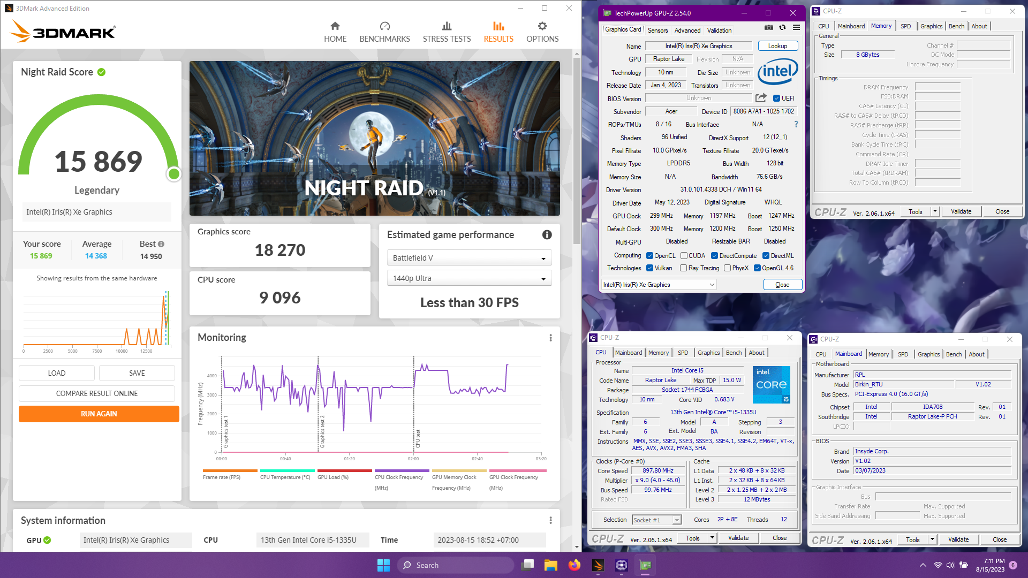Launch Firefox from the taskbar
Image resolution: width=1028 pixels, height=578 pixels.
pyautogui.click(x=575, y=565)
